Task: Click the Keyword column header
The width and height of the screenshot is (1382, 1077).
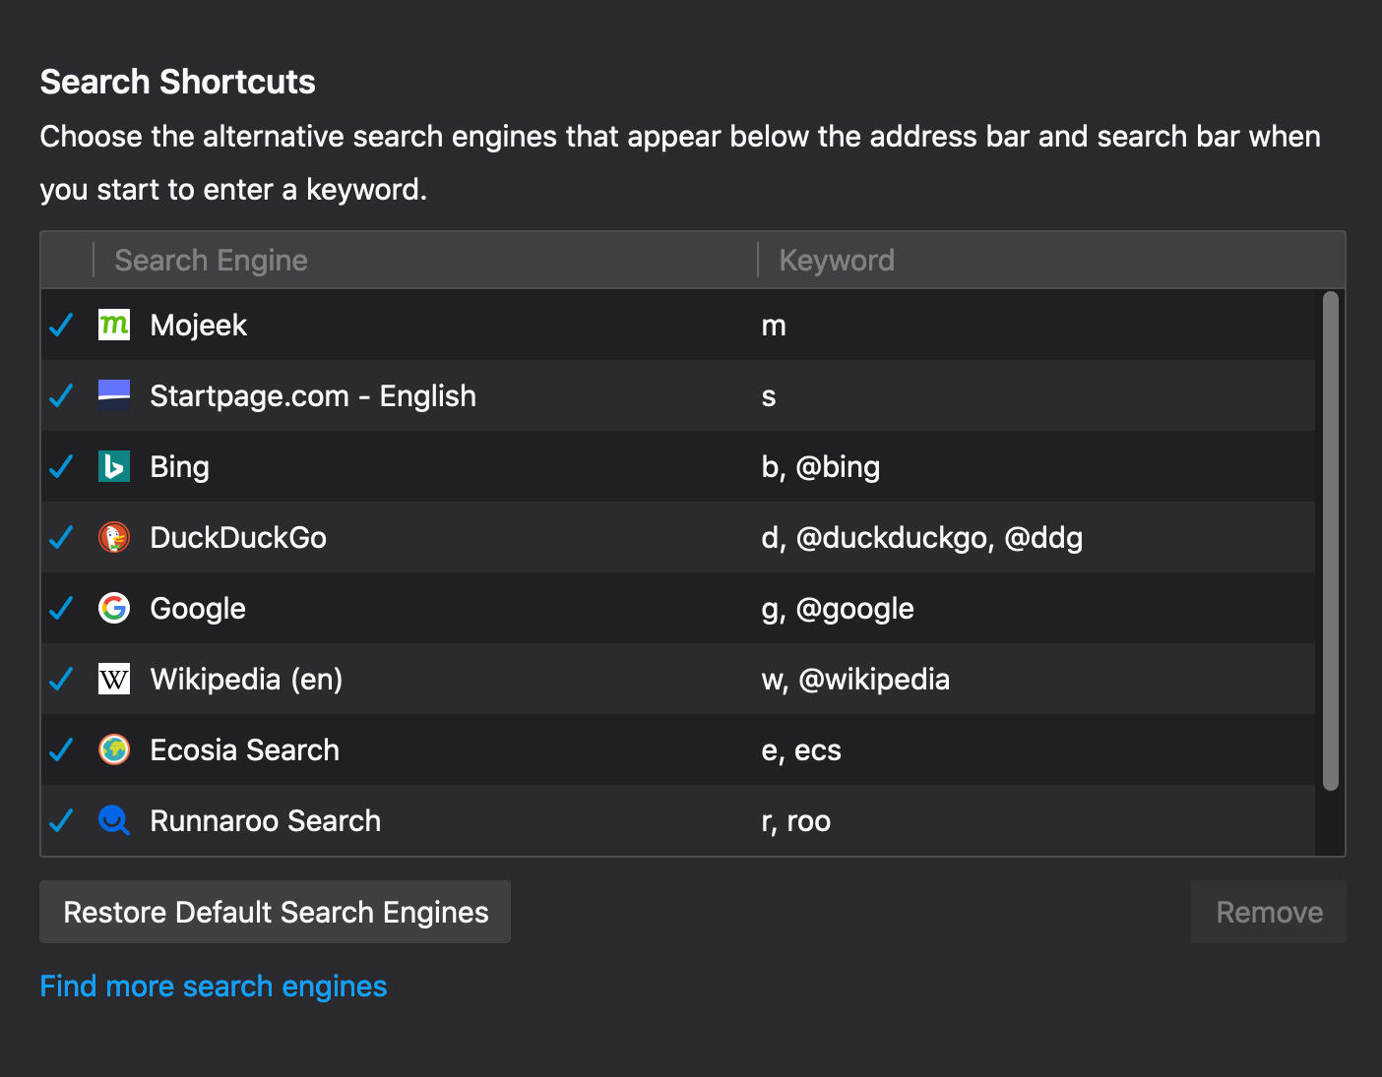Action: click(x=1051, y=260)
